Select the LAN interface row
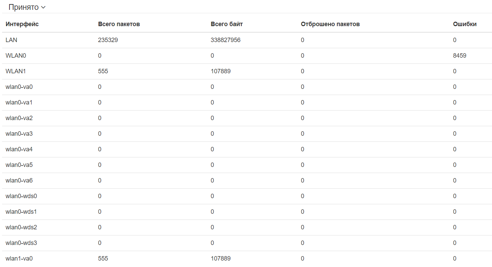This screenshot has height=267, width=492. click(x=12, y=40)
